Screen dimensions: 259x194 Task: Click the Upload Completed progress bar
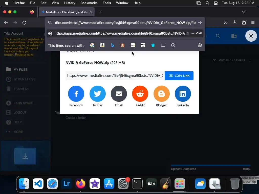(211, 165)
